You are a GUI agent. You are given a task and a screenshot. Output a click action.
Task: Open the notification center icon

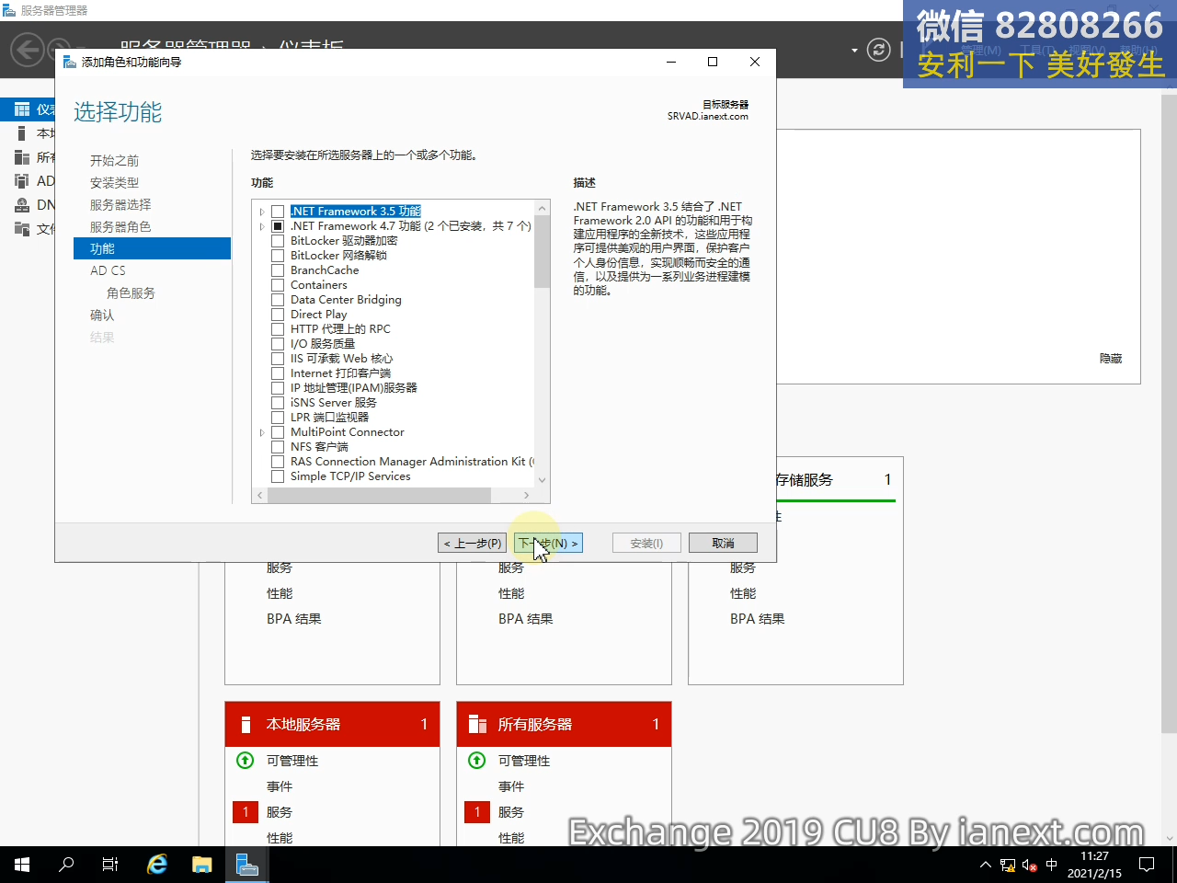pyautogui.click(x=1147, y=865)
